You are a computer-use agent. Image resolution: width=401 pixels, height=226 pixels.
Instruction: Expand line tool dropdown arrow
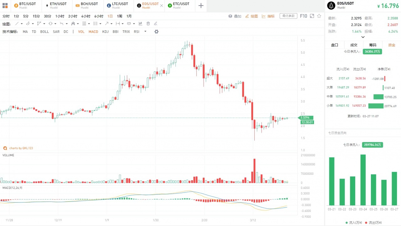pyautogui.click(x=22, y=24)
